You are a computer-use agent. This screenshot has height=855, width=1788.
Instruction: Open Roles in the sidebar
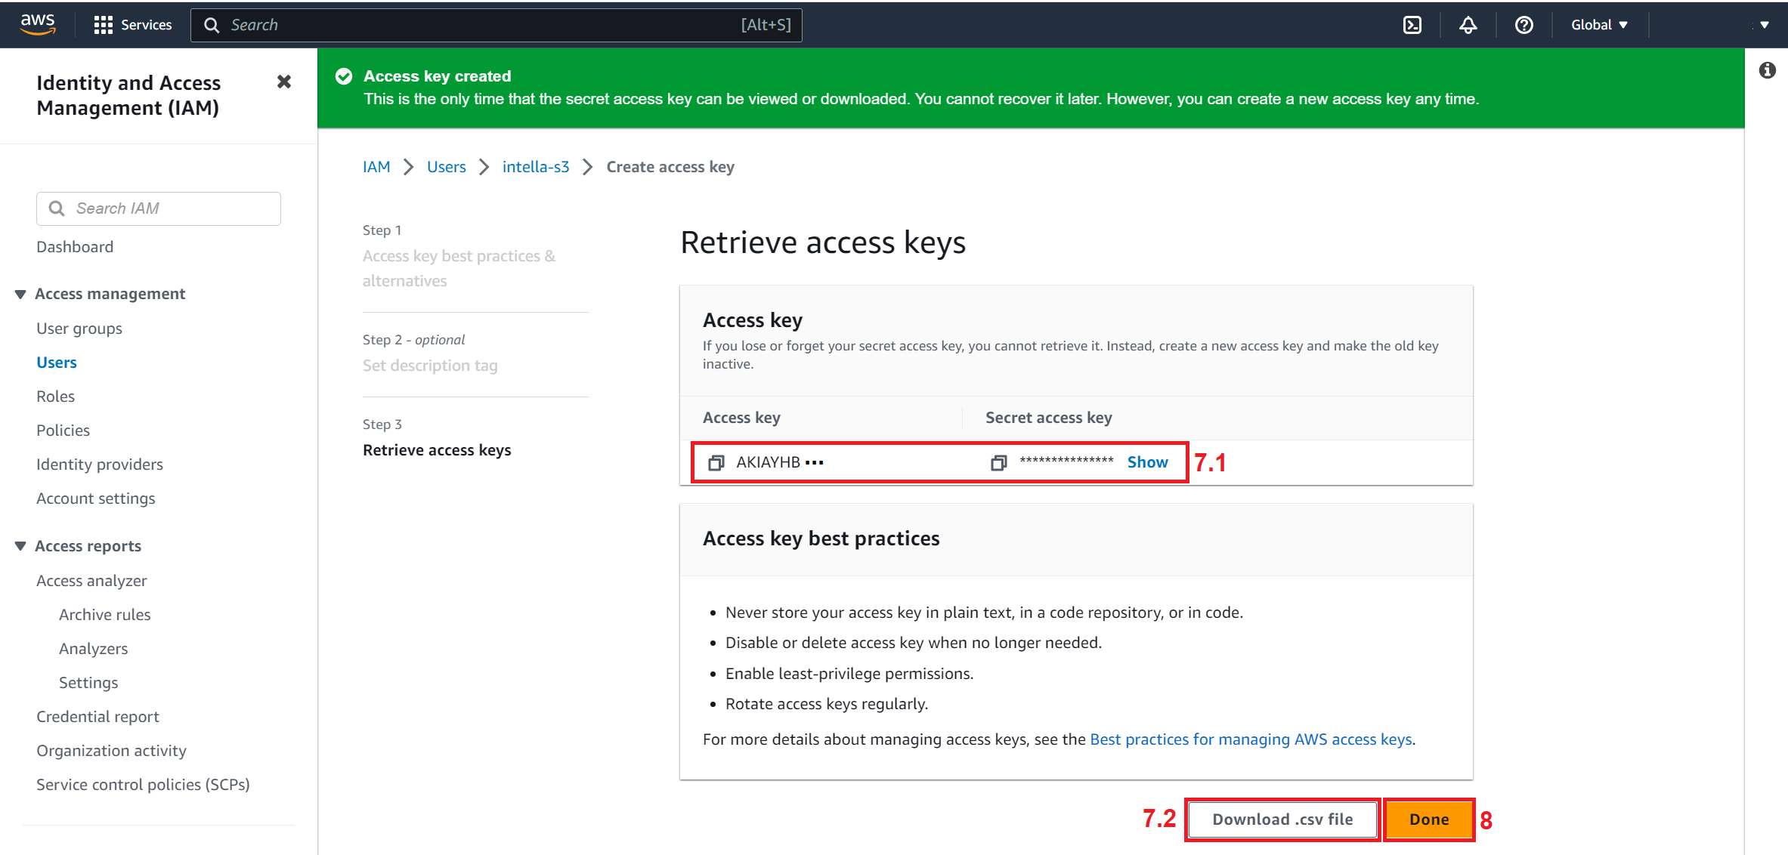coord(55,397)
